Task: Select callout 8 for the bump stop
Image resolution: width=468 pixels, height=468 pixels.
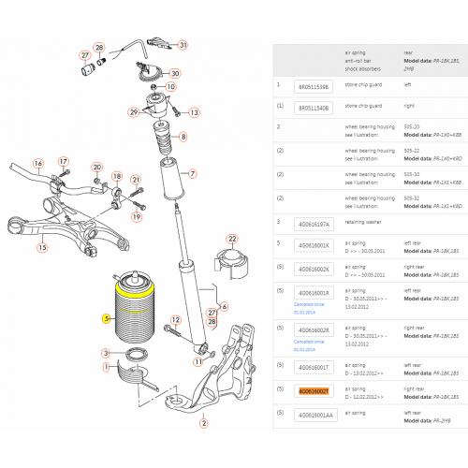Action: (183, 137)
